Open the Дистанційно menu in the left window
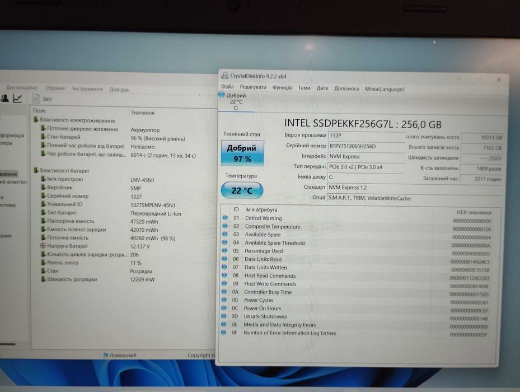This screenshot has height=392, width=520. tap(22, 87)
